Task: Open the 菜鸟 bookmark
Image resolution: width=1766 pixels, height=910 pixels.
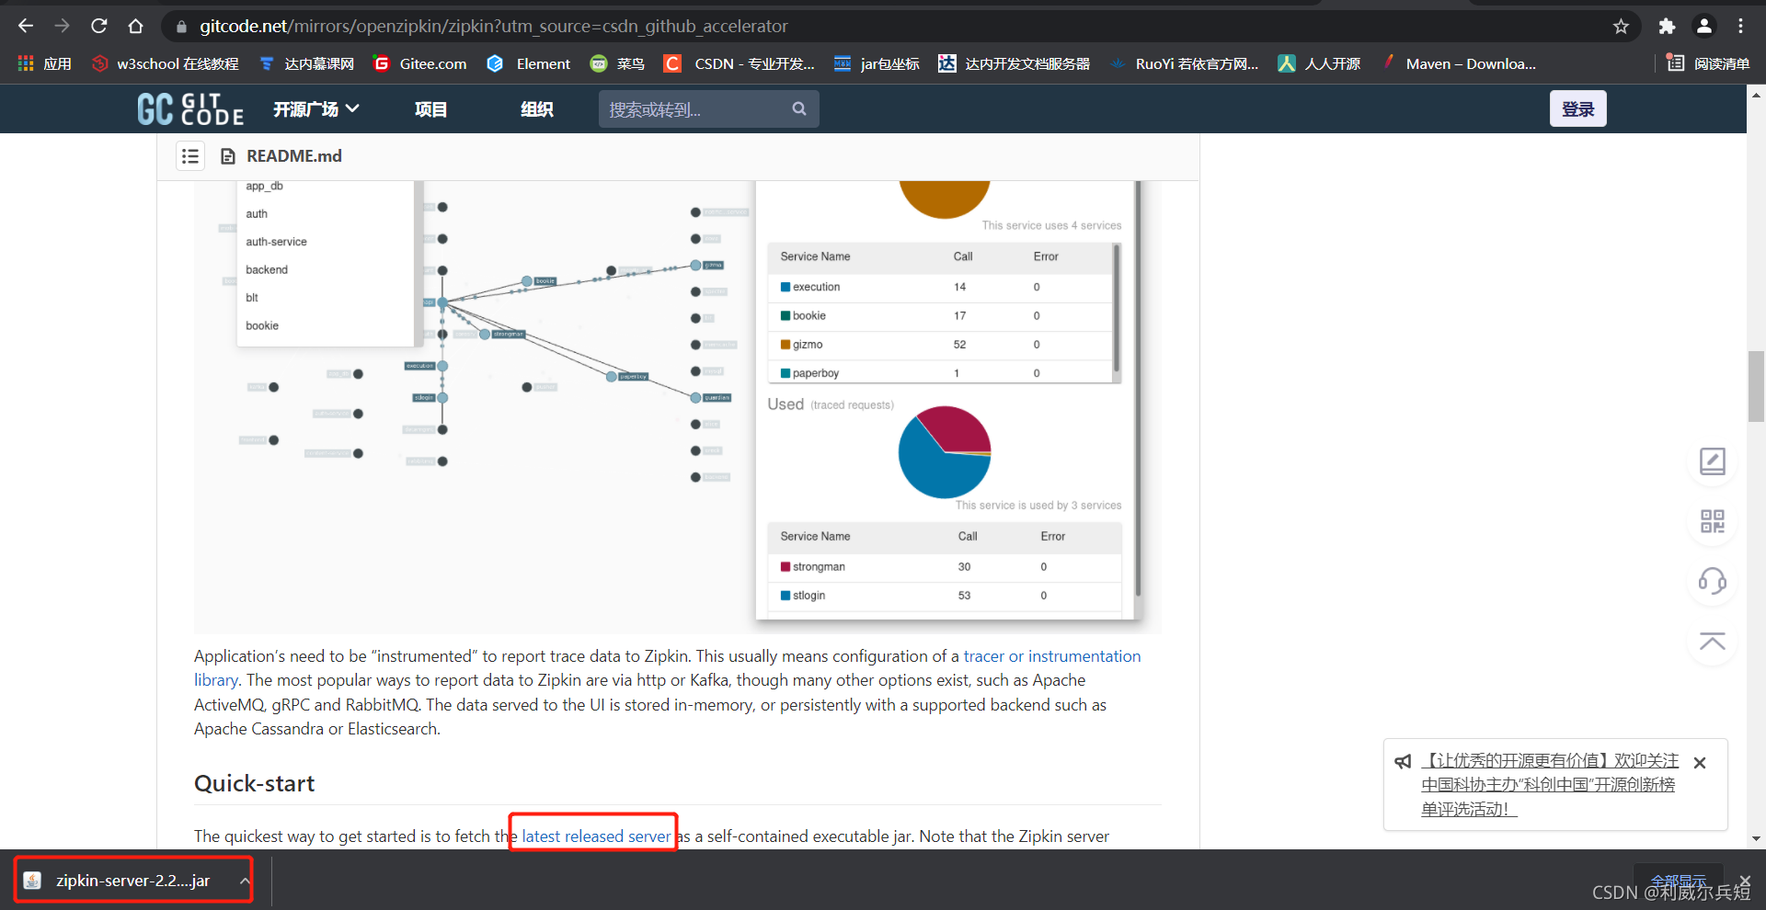Action: click(x=617, y=63)
